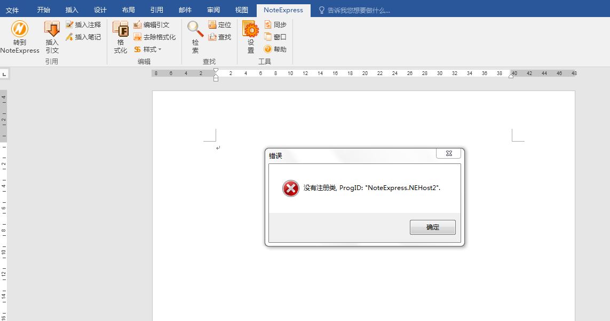The width and height of the screenshot is (610, 321).
Task: Click the error message text about NoteExpress.NEHost2
Action: tap(372, 188)
